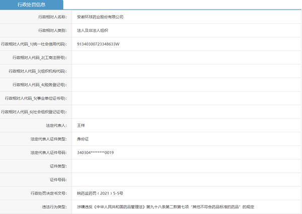
Task: Click the 社会组织登记证号 field label
Action: (x=35, y=112)
